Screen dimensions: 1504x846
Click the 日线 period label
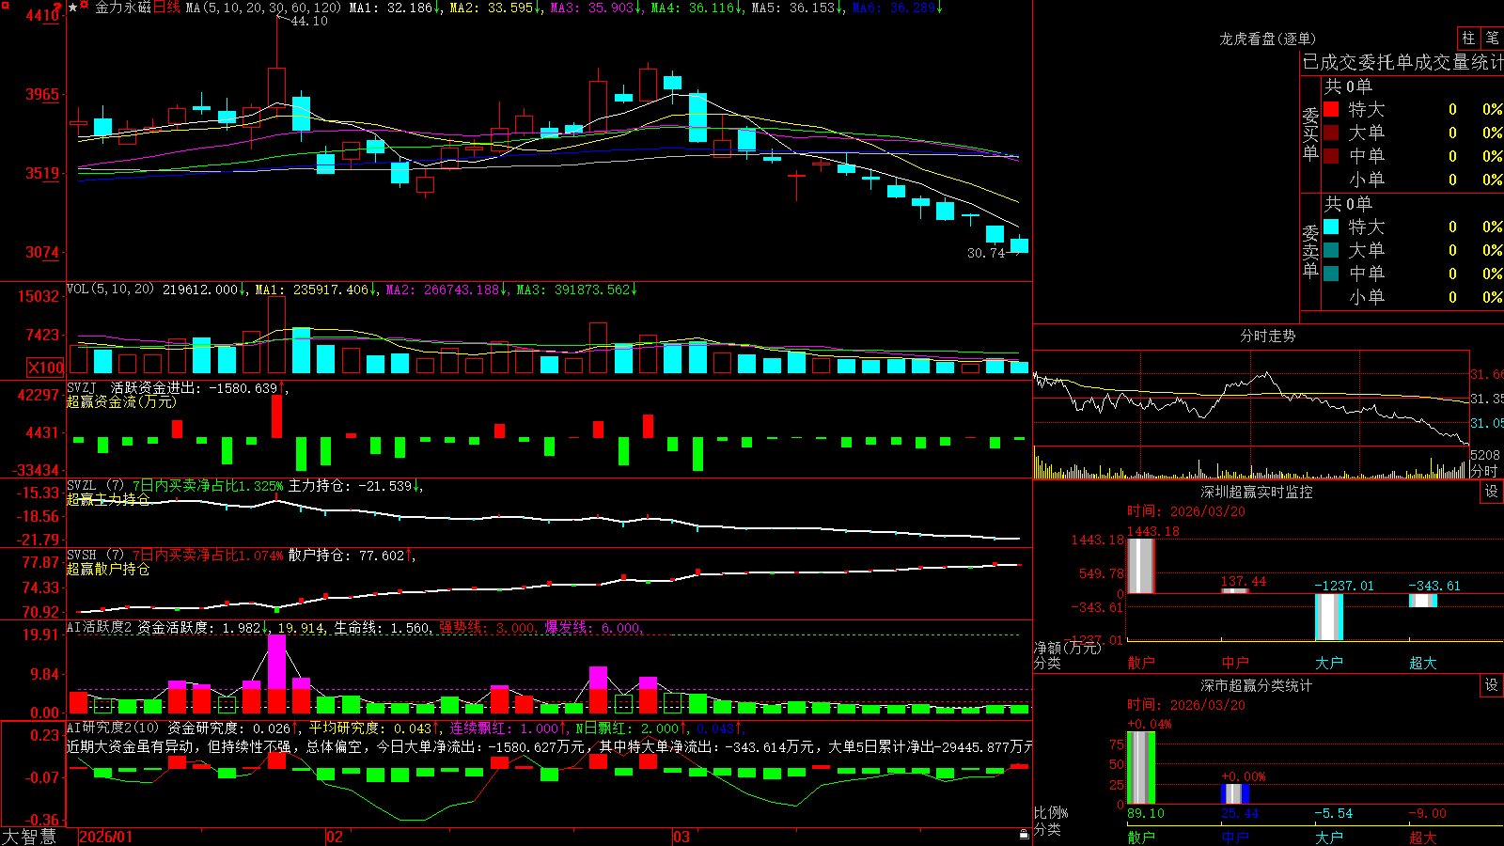(166, 8)
